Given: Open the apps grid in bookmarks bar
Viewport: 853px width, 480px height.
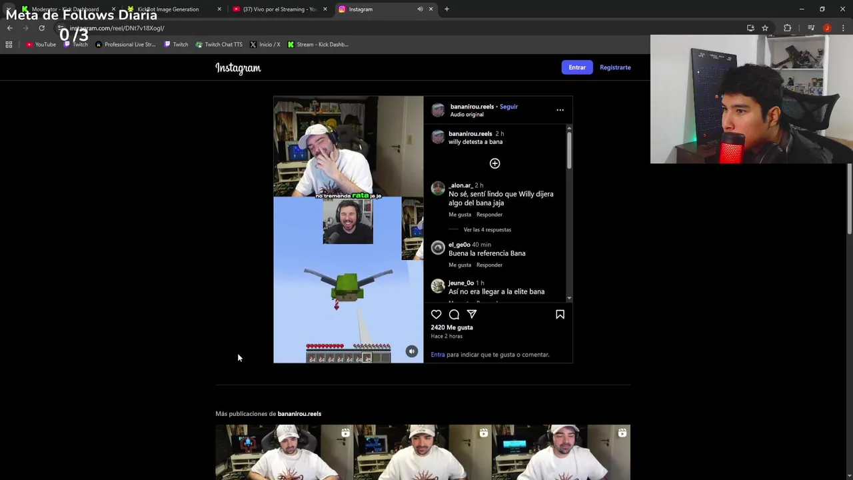Looking at the screenshot, I should click(x=9, y=45).
